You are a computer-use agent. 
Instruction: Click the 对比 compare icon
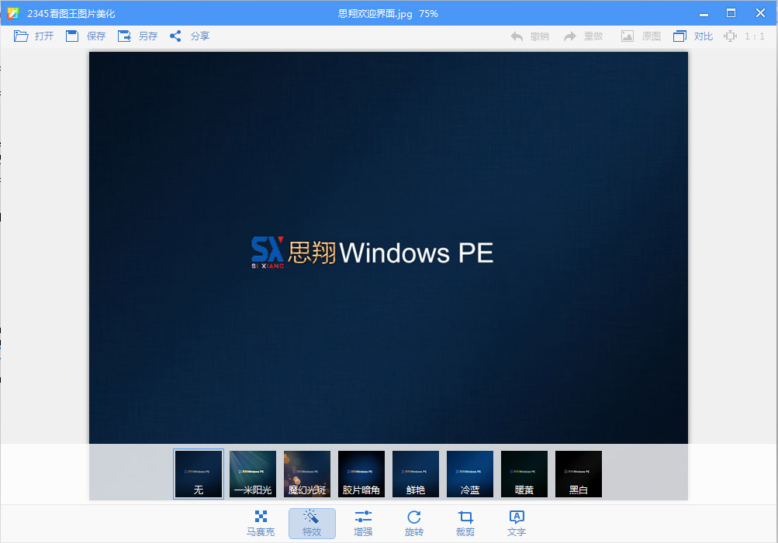point(679,36)
